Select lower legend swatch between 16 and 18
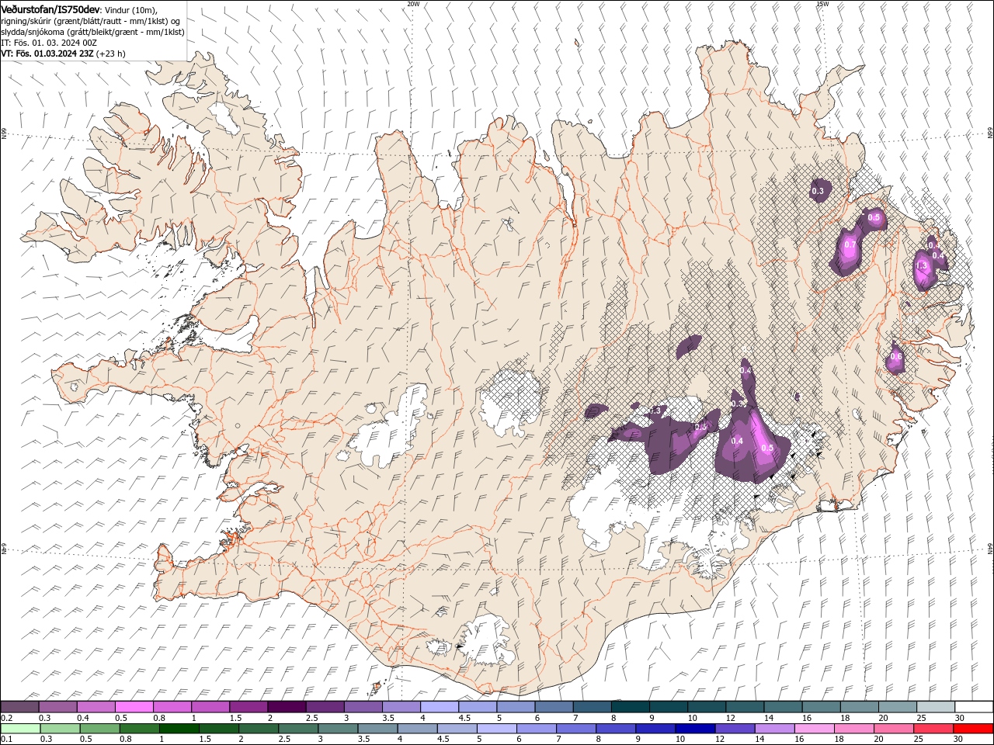Screen dimensions: 994x745 click(814, 729)
